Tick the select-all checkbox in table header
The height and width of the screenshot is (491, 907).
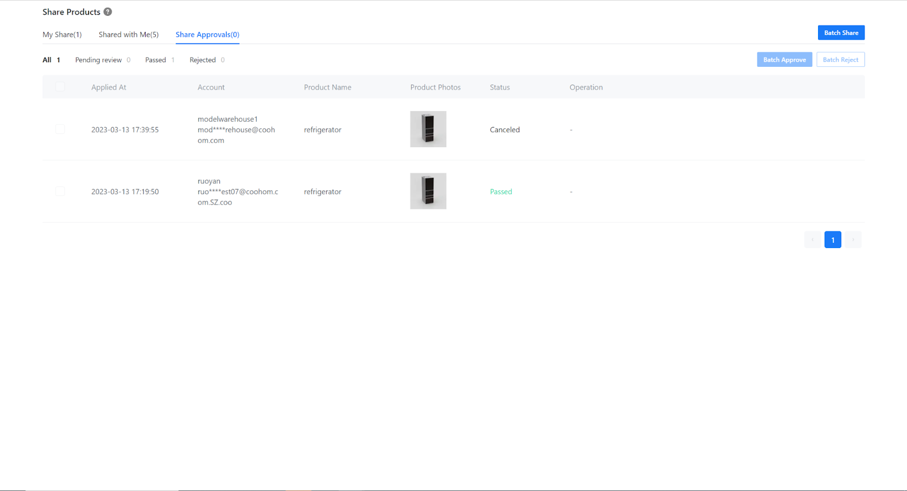(60, 87)
